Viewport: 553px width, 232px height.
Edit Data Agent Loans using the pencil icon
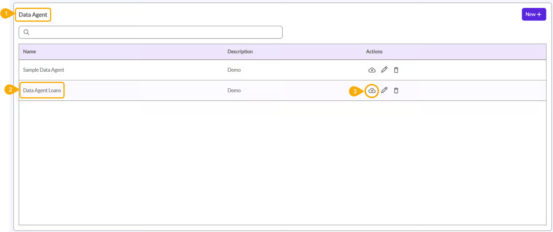pos(384,90)
